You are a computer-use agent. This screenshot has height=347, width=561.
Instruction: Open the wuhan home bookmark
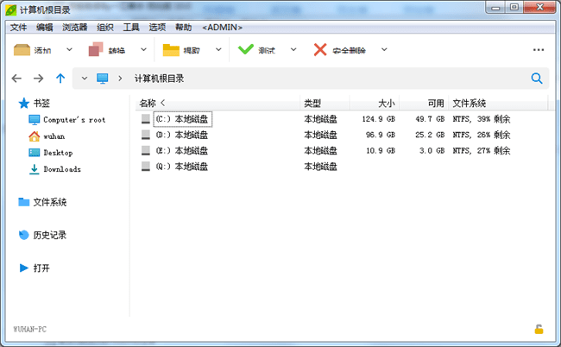click(54, 136)
